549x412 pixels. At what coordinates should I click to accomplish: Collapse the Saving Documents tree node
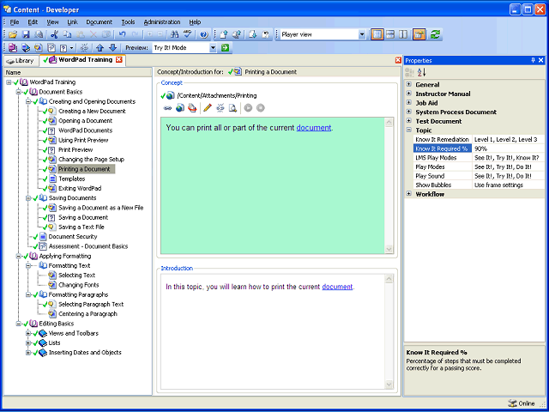28,198
